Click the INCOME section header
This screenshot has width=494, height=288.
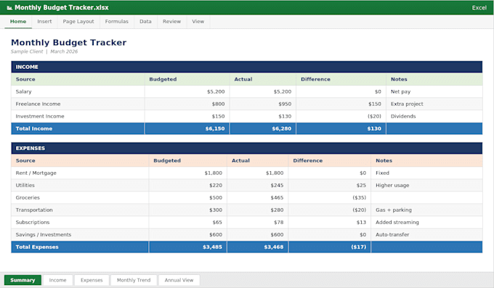pyautogui.click(x=247, y=67)
